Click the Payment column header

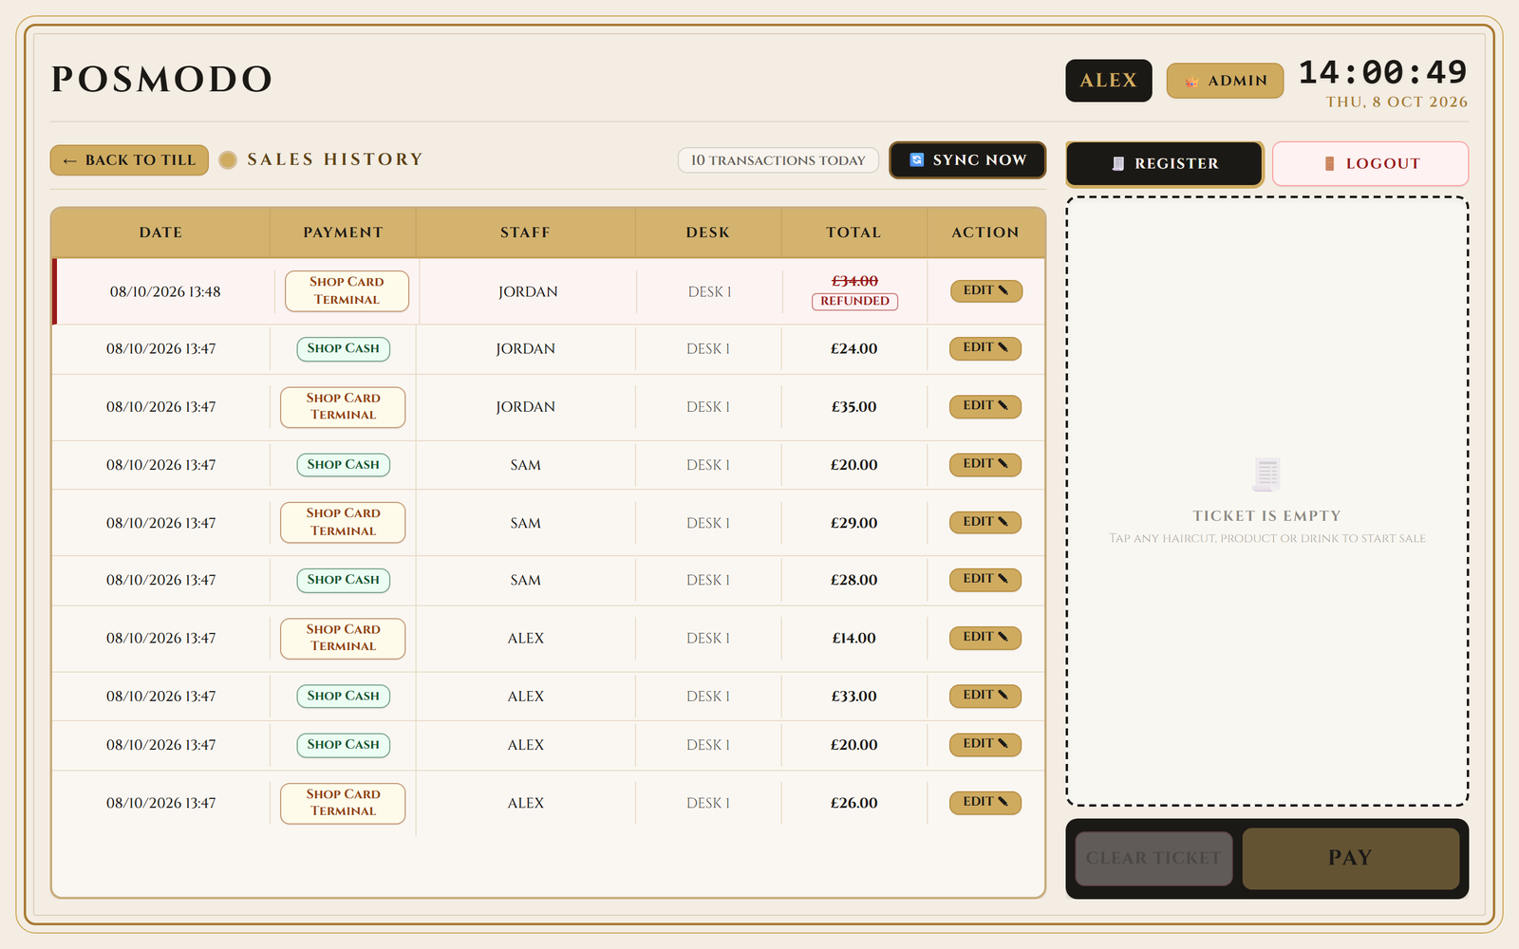click(x=343, y=233)
